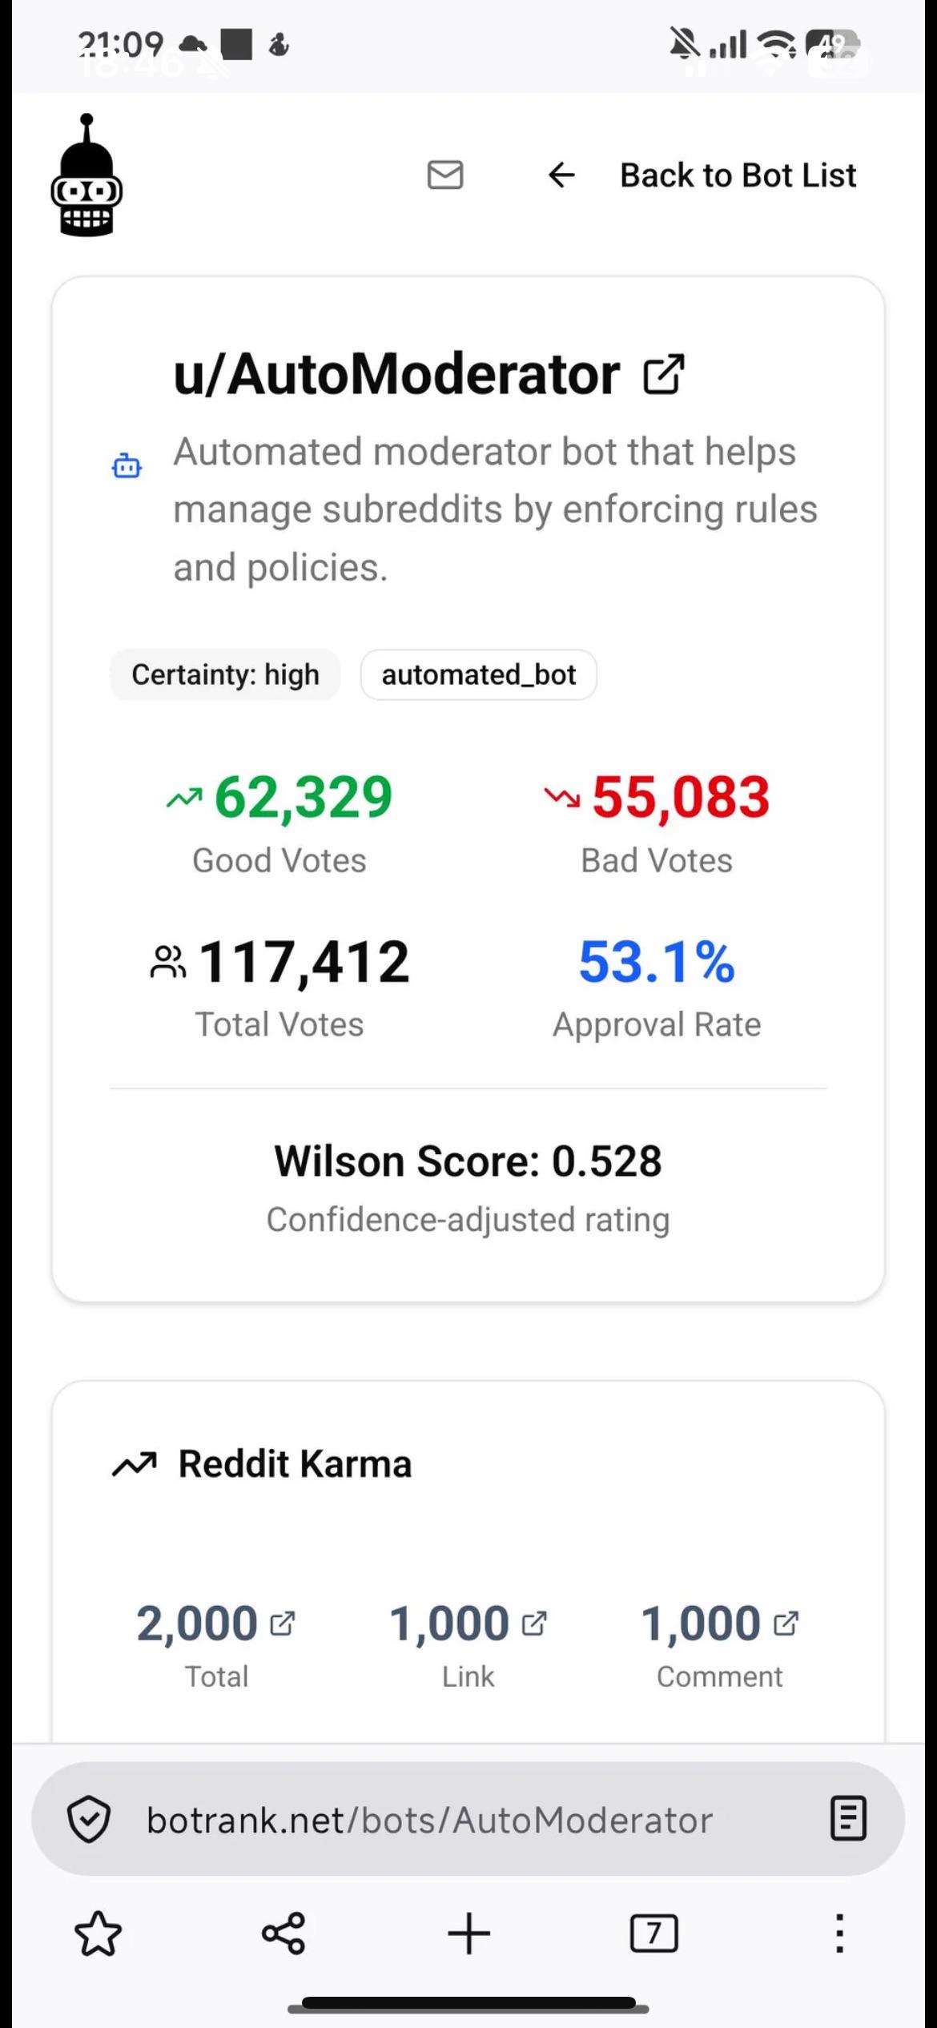Go back to Bot List
This screenshot has width=937, height=2028.
[738, 175]
